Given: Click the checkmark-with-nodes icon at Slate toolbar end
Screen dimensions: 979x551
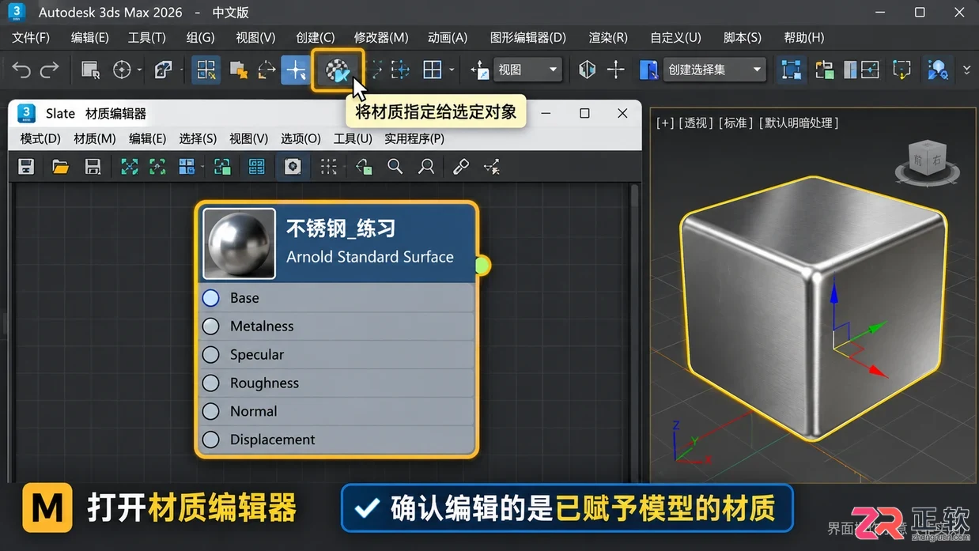Looking at the screenshot, I should coord(492,167).
